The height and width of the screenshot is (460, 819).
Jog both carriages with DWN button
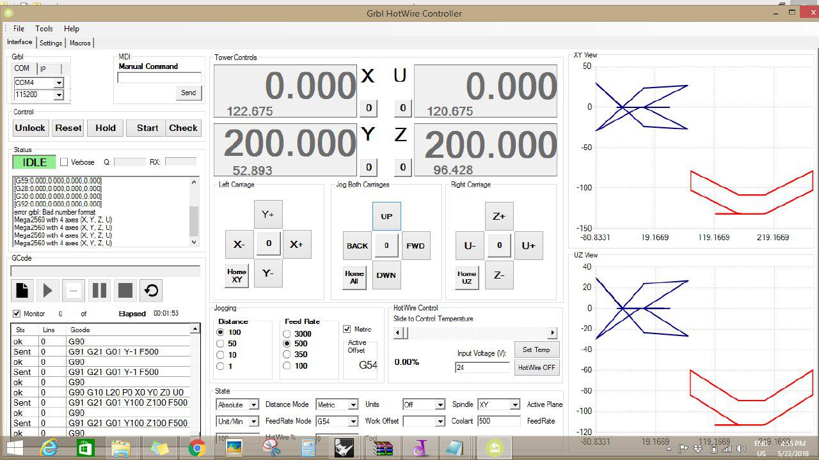point(386,275)
